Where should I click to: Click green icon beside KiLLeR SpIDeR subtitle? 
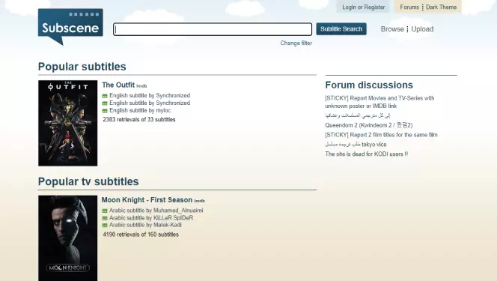(105, 218)
